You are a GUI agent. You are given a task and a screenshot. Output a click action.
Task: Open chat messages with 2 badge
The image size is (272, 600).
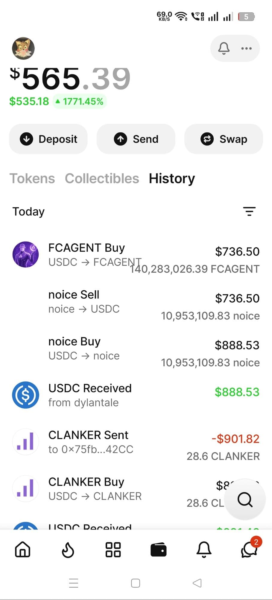(x=249, y=550)
